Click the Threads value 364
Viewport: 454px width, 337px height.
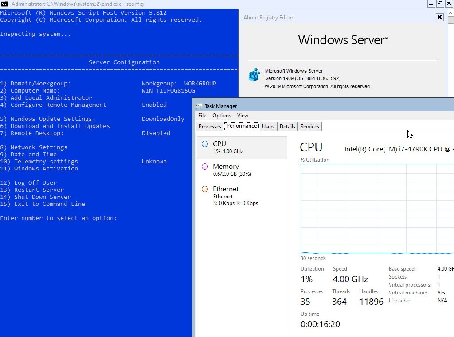point(339,302)
